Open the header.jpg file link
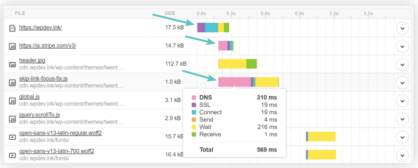 [x=32, y=60]
